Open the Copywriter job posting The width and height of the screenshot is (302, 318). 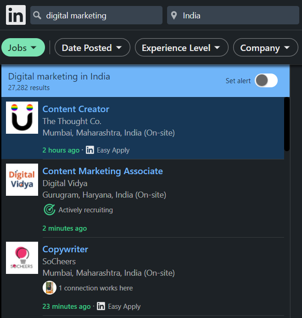pyautogui.click(x=65, y=249)
